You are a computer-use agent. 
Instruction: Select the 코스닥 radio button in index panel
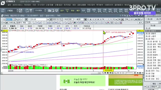point(155,19)
